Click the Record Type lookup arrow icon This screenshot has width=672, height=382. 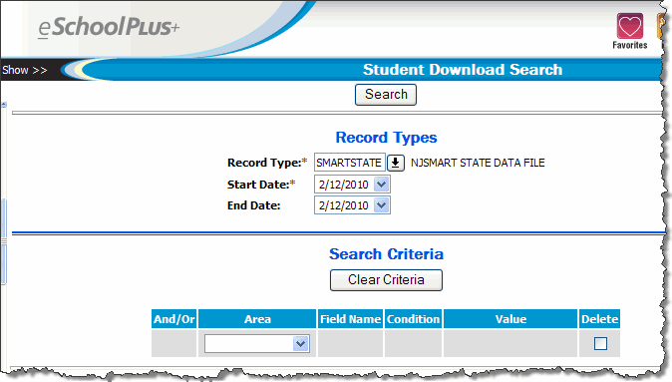pyautogui.click(x=396, y=163)
